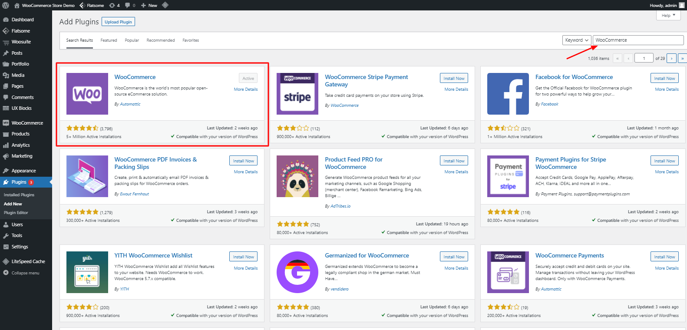Switch to the Featured tab
Viewport: 687px width, 330px height.
(x=109, y=40)
